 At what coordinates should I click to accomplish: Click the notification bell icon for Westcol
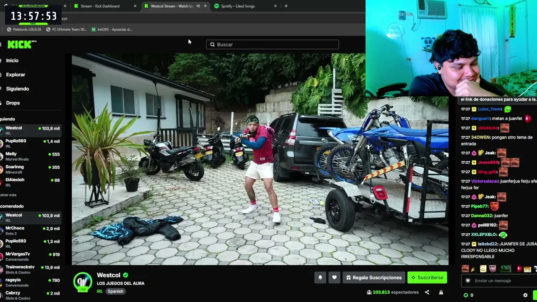[x=320, y=277]
